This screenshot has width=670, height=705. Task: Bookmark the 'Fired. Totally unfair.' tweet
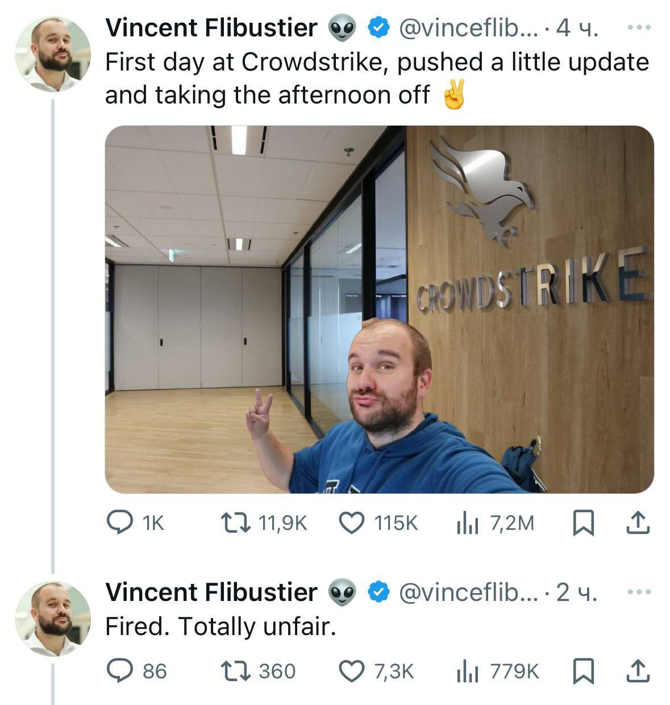(x=583, y=671)
